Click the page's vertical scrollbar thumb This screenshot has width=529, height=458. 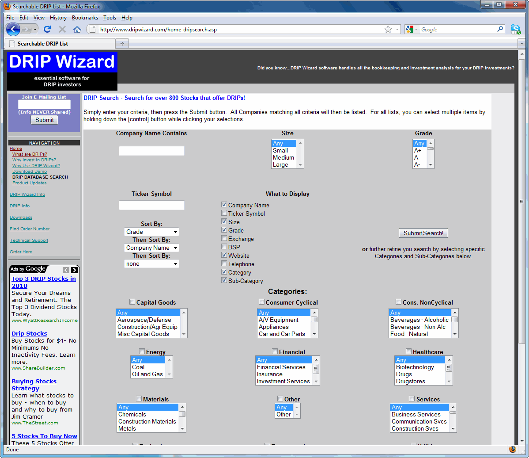(521, 201)
